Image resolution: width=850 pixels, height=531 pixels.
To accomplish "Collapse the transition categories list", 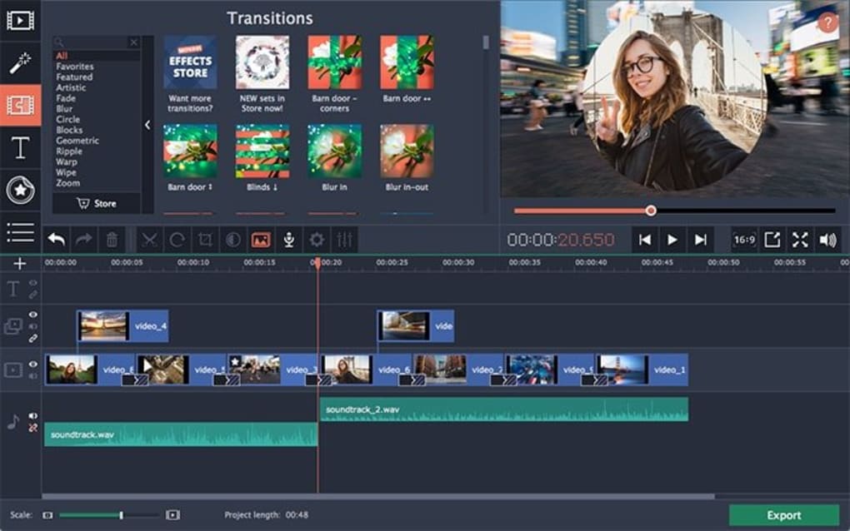I will tap(147, 125).
